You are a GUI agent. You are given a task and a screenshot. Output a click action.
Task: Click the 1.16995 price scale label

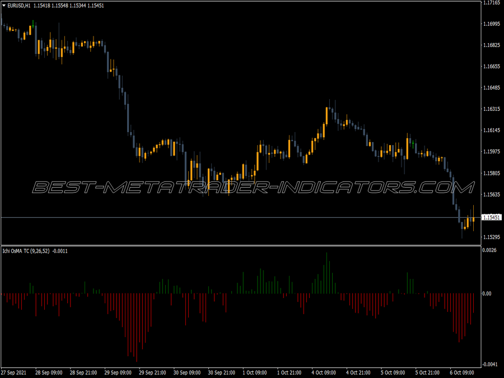(492, 24)
